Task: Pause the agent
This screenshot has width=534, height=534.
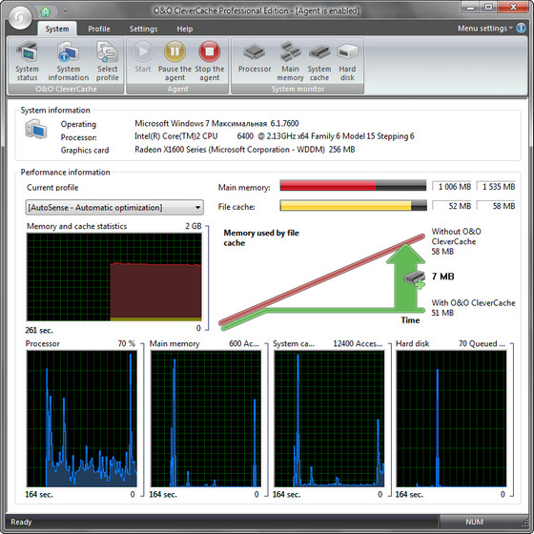Action: coord(175,61)
